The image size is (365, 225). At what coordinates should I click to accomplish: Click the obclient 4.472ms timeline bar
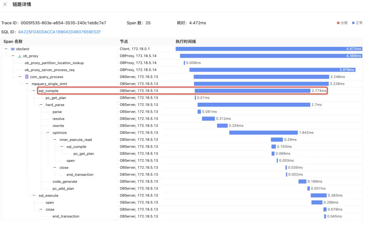269,49
